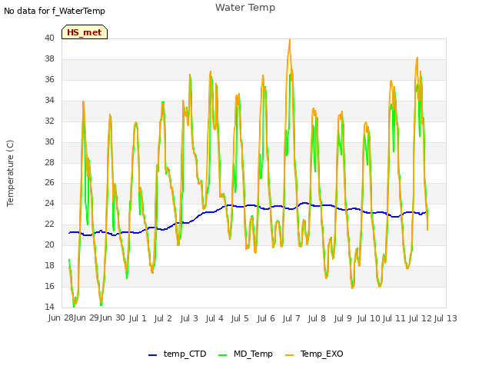
Task: Click the Jul 12 x-axis tick label
Action: 421,318
